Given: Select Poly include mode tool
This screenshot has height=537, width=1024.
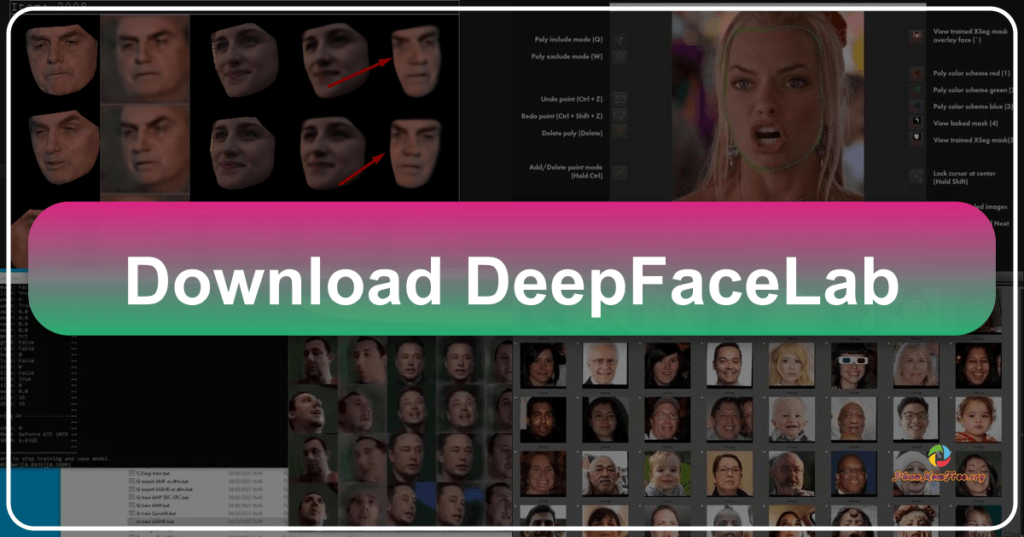Looking at the screenshot, I should click(x=619, y=40).
